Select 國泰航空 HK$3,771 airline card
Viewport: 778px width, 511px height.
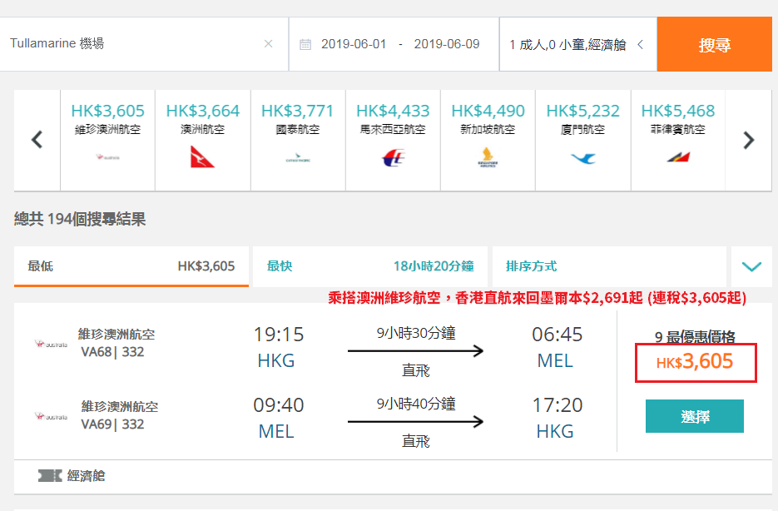click(x=298, y=141)
